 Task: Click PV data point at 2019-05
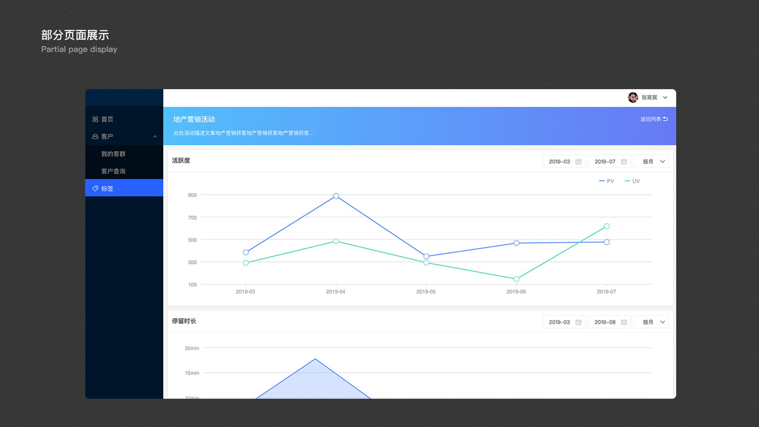tap(426, 256)
